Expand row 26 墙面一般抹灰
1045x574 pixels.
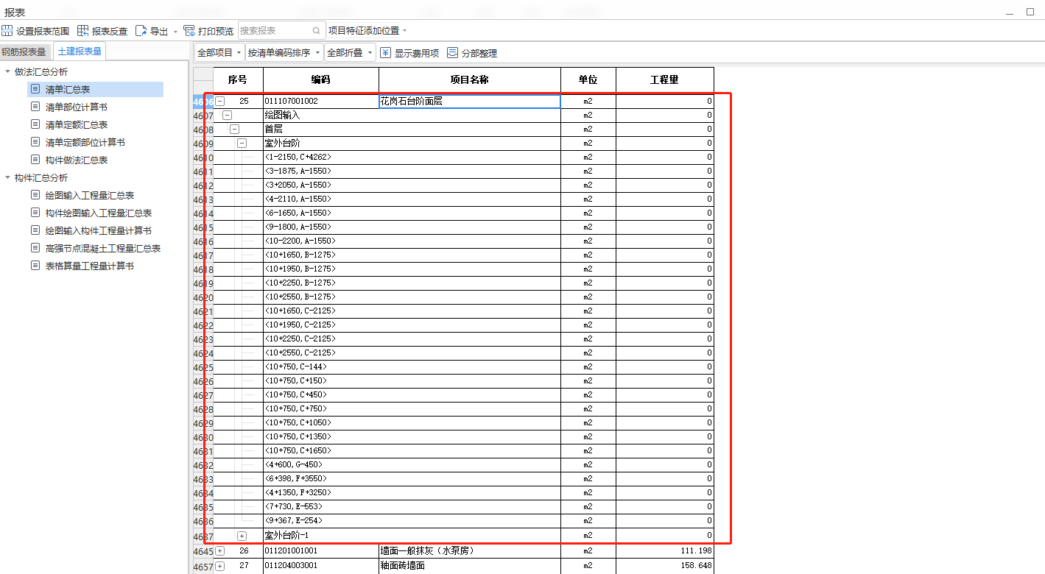219,551
